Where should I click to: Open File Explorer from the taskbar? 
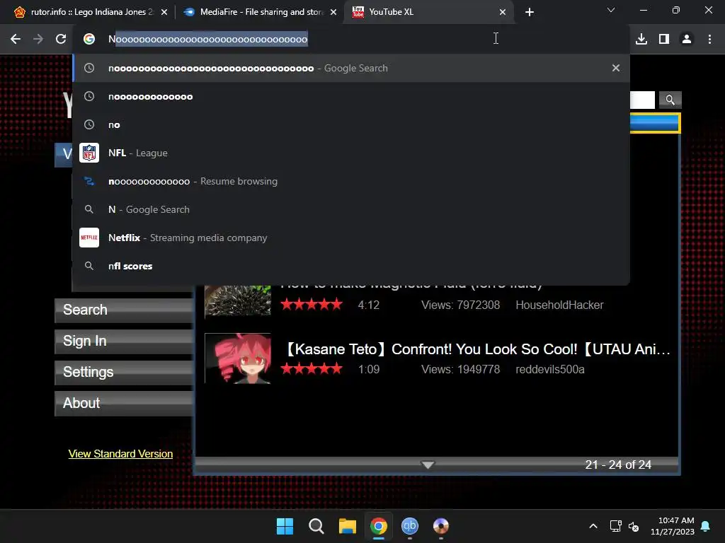pyautogui.click(x=347, y=526)
